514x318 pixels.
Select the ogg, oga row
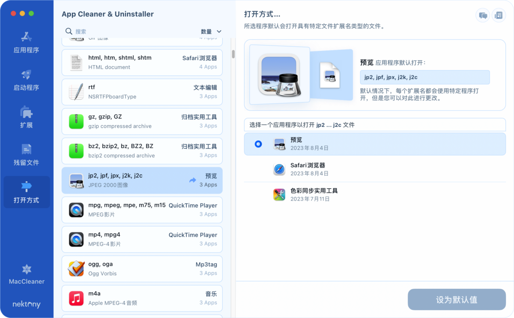pos(142,269)
